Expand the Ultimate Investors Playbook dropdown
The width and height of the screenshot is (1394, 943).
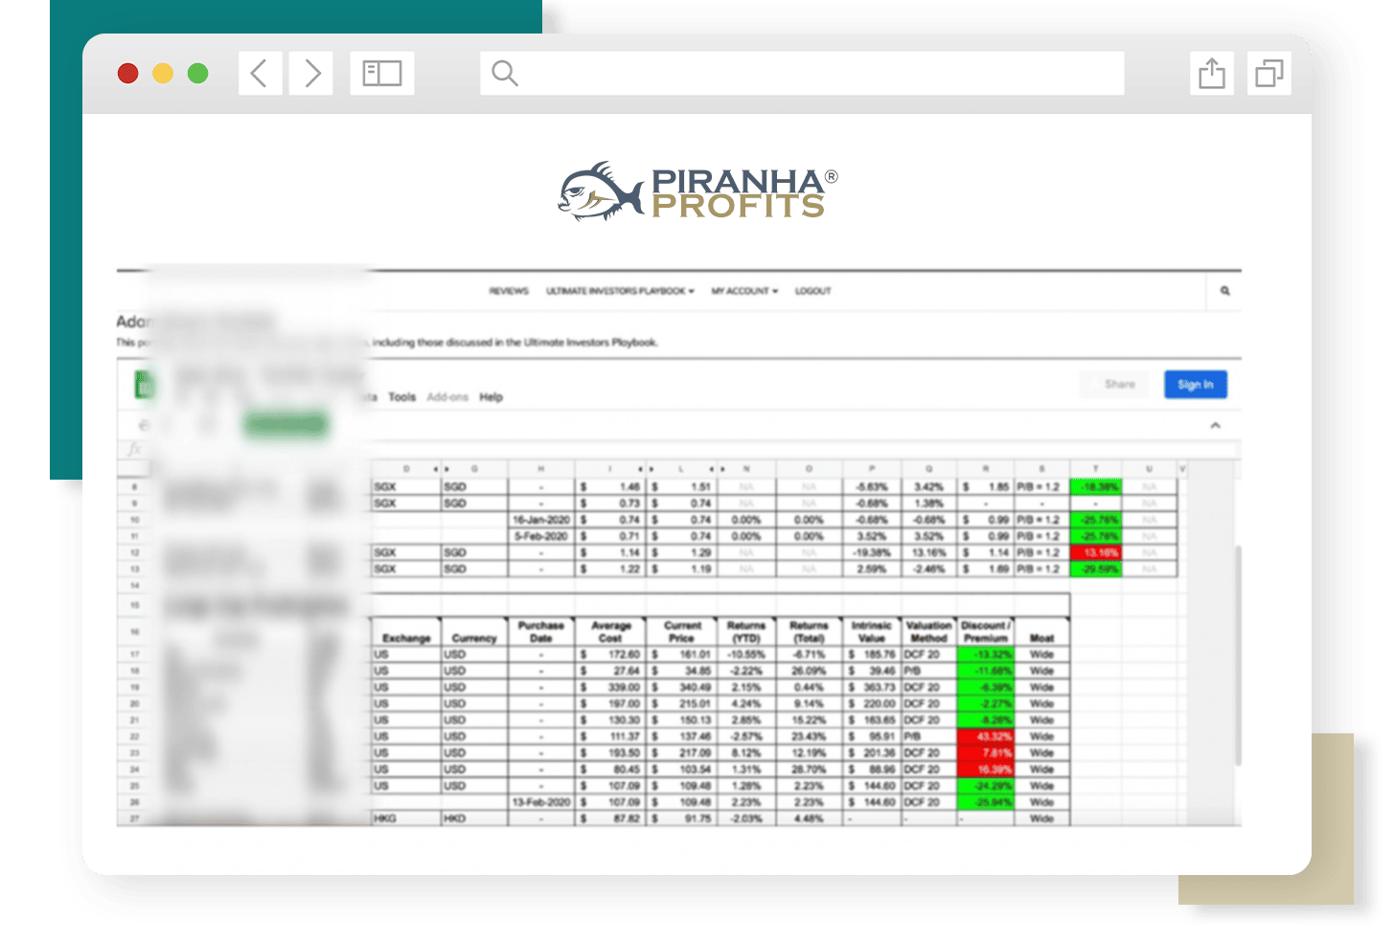point(620,291)
